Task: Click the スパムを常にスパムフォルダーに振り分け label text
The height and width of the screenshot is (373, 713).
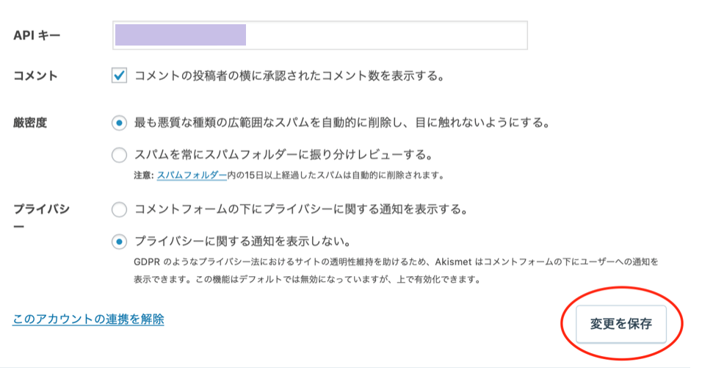Action: pyautogui.click(x=283, y=155)
